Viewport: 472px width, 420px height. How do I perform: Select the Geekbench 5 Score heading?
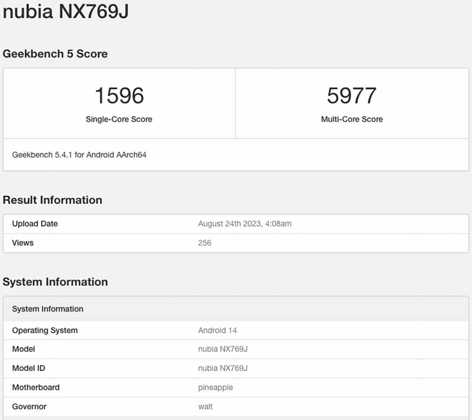pyautogui.click(x=55, y=54)
